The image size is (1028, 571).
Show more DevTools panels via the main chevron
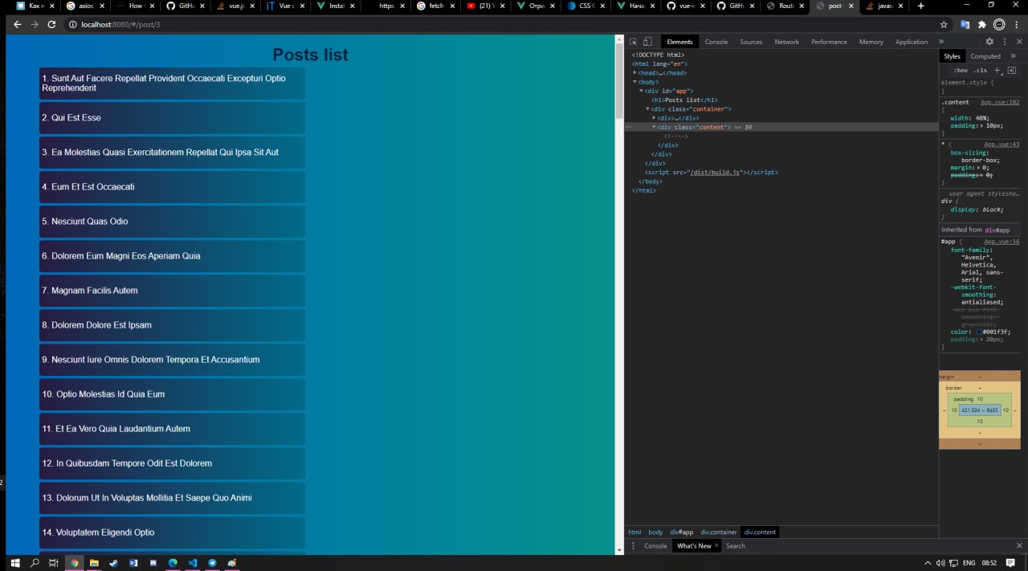tap(941, 42)
